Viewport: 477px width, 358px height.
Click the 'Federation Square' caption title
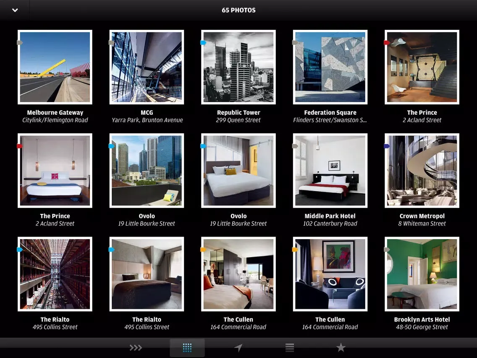[x=330, y=113]
